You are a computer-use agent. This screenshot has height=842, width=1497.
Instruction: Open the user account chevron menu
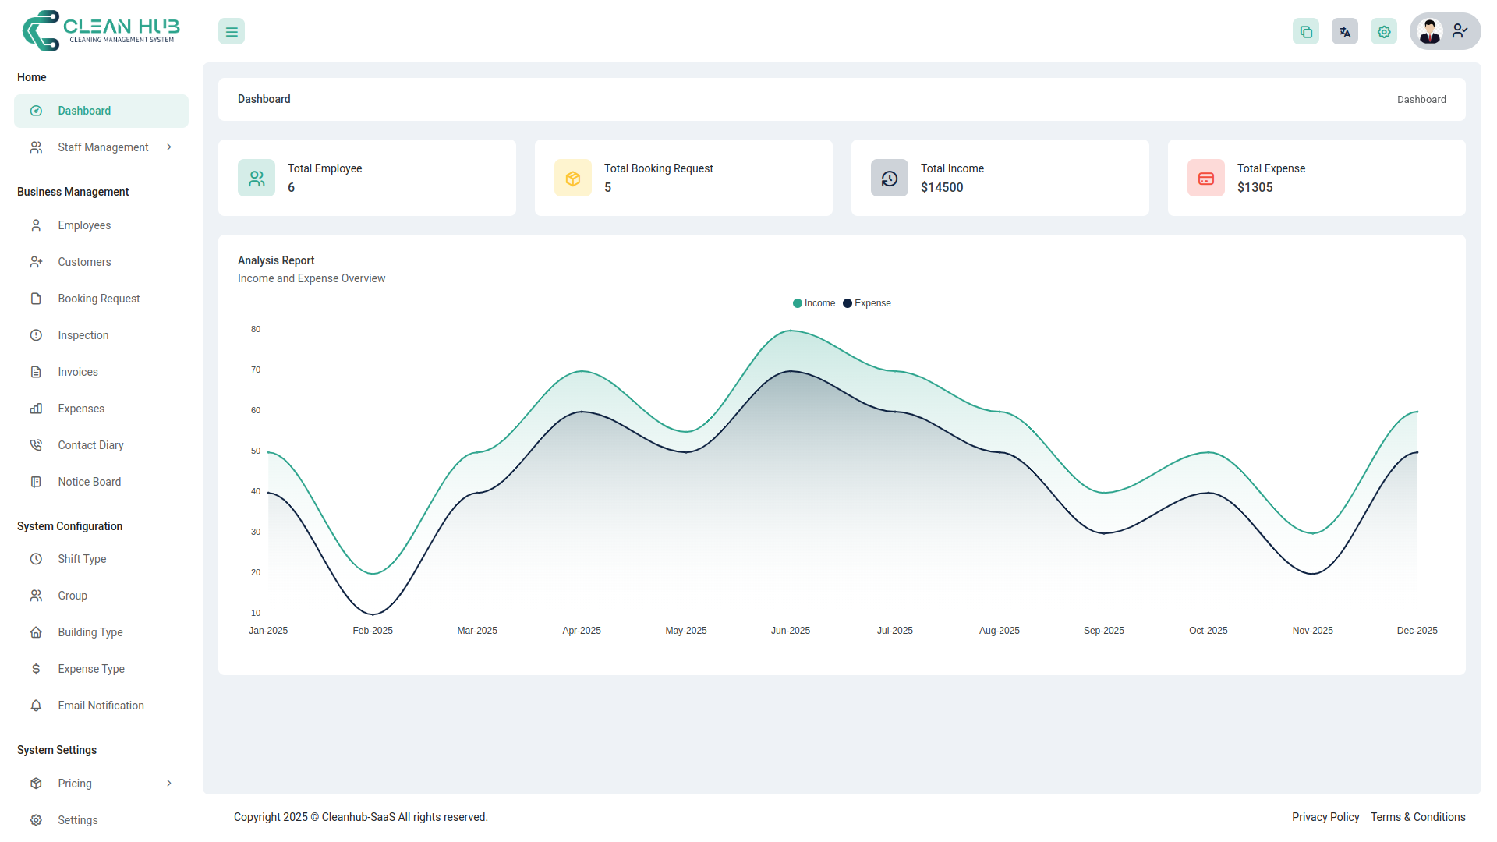point(1460,31)
